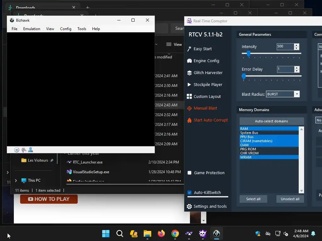Screen dimensions: 322x241
Task: Click the blue user icon in Bizhawk status bar
Action: (31, 150)
